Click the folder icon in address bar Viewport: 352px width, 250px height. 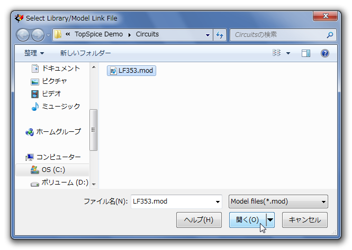[x=58, y=34]
